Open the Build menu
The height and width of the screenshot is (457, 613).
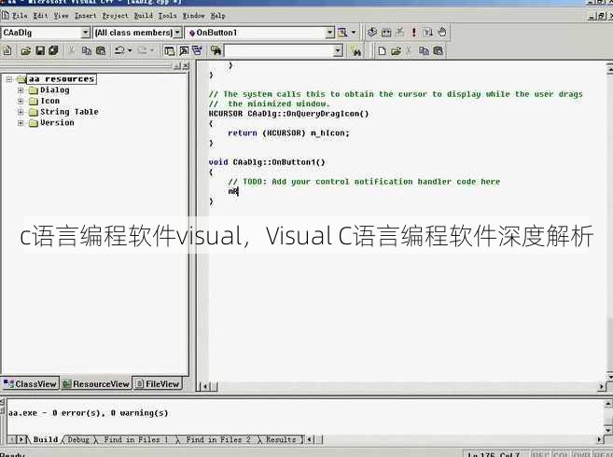pos(144,16)
